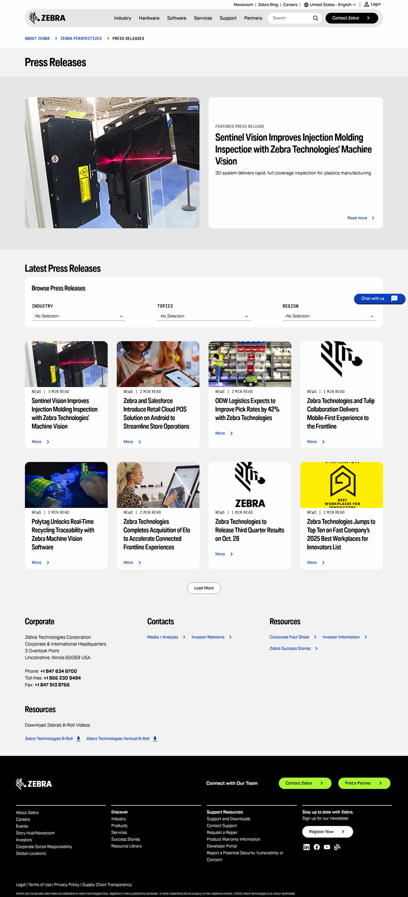The height and width of the screenshot is (897, 408).
Task: Click the search magnifier icon
Action: point(315,18)
